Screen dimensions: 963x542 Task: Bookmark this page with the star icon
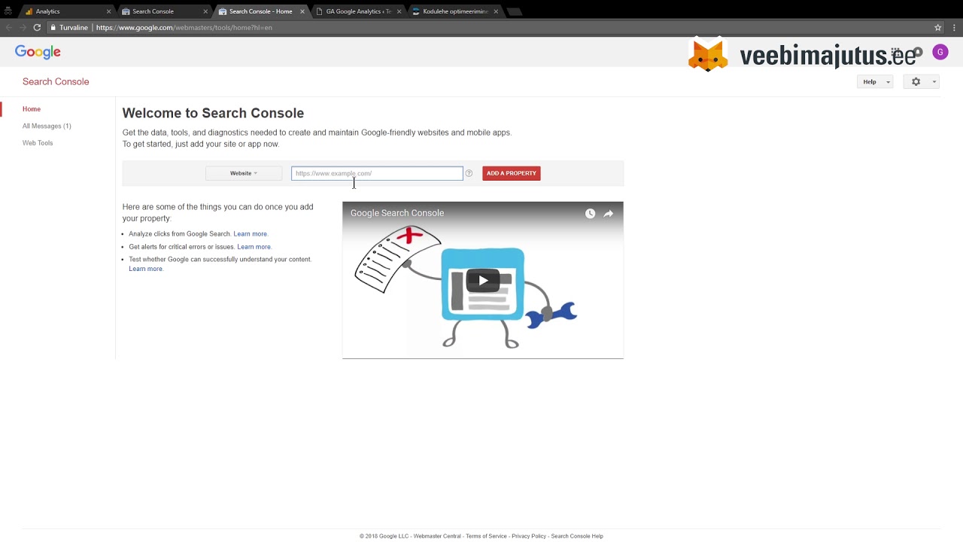[937, 27]
